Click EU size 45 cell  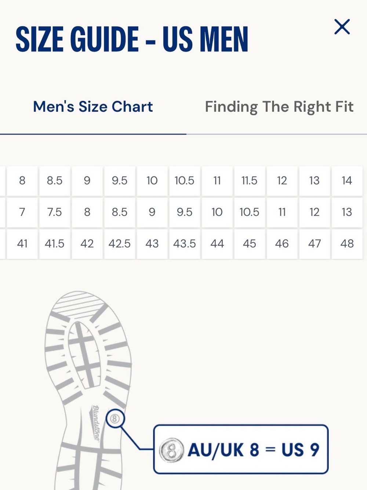click(x=249, y=244)
